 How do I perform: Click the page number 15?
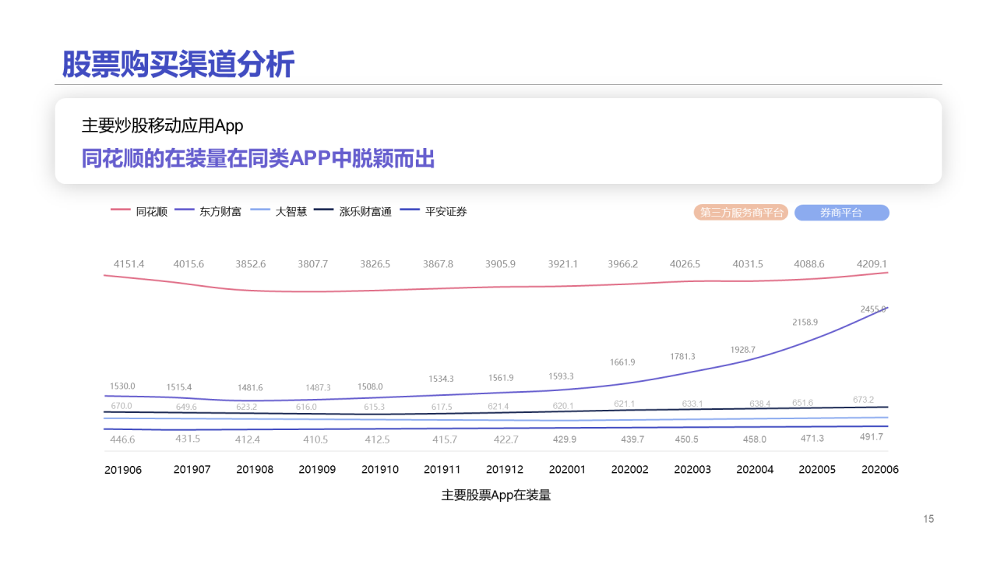pos(928,519)
